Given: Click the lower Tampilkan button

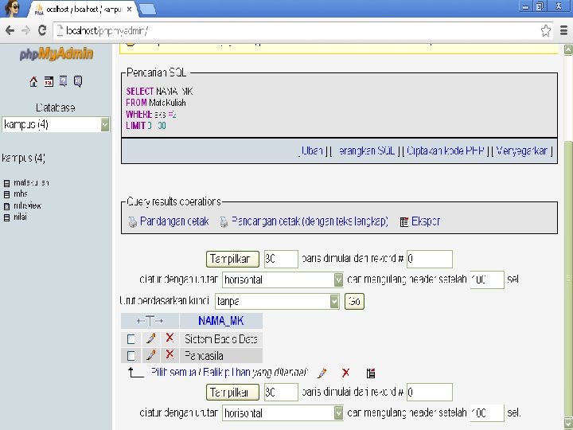Looking at the screenshot, I should pyautogui.click(x=232, y=393).
